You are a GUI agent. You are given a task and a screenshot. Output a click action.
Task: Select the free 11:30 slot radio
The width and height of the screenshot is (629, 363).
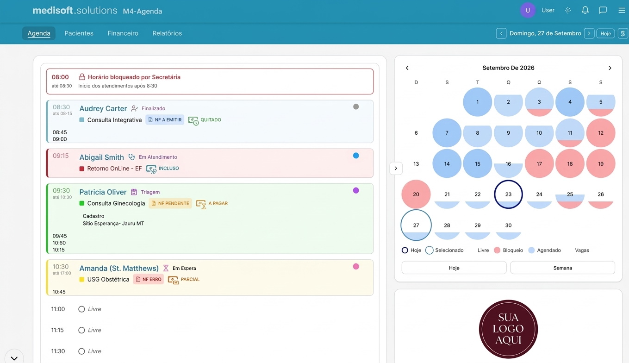81,351
